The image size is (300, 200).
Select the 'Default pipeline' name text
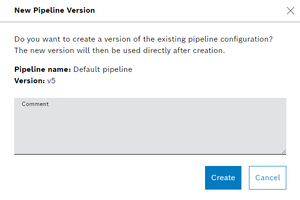pos(103,70)
